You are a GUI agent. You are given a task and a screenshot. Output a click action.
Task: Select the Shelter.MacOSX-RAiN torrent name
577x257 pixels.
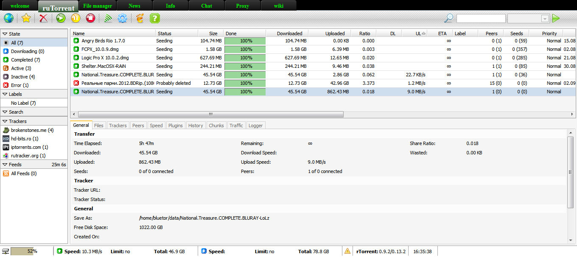pyautogui.click(x=104, y=66)
